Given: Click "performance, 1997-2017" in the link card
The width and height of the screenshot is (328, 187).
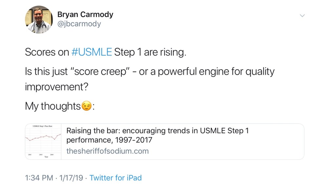Looking at the screenshot, I should pyautogui.click(x=110, y=140).
